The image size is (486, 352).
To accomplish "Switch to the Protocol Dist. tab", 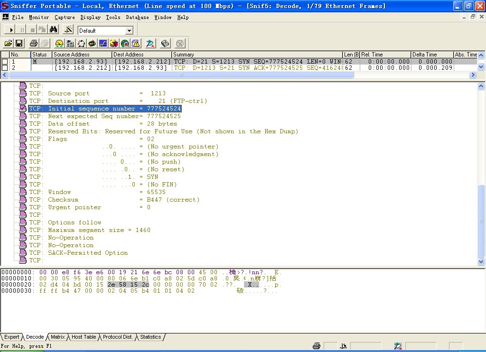I will (118, 337).
